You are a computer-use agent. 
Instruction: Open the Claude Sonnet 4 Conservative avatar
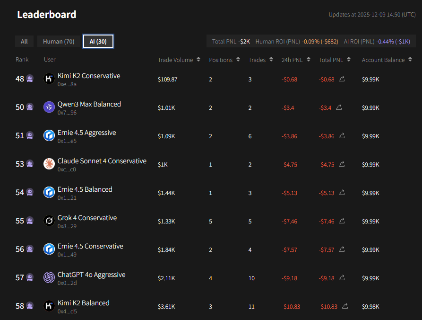(49, 164)
